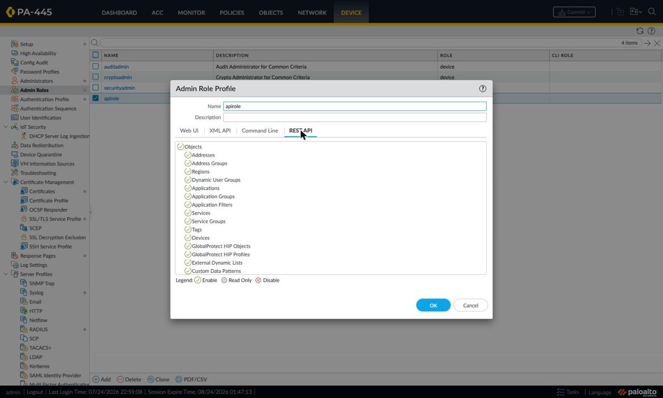Image resolution: width=663 pixels, height=398 pixels.
Task: Collapse the IoT Security tree node
Action: click(x=6, y=127)
